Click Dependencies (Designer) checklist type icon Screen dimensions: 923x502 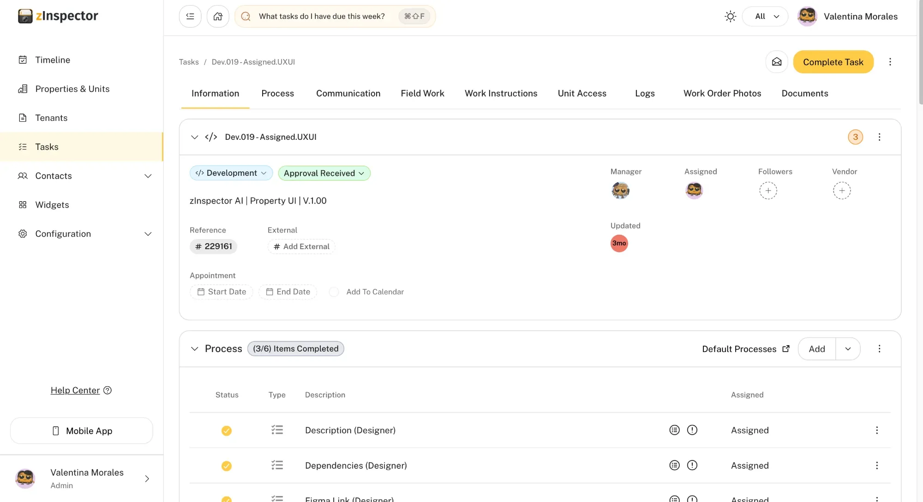point(277,465)
